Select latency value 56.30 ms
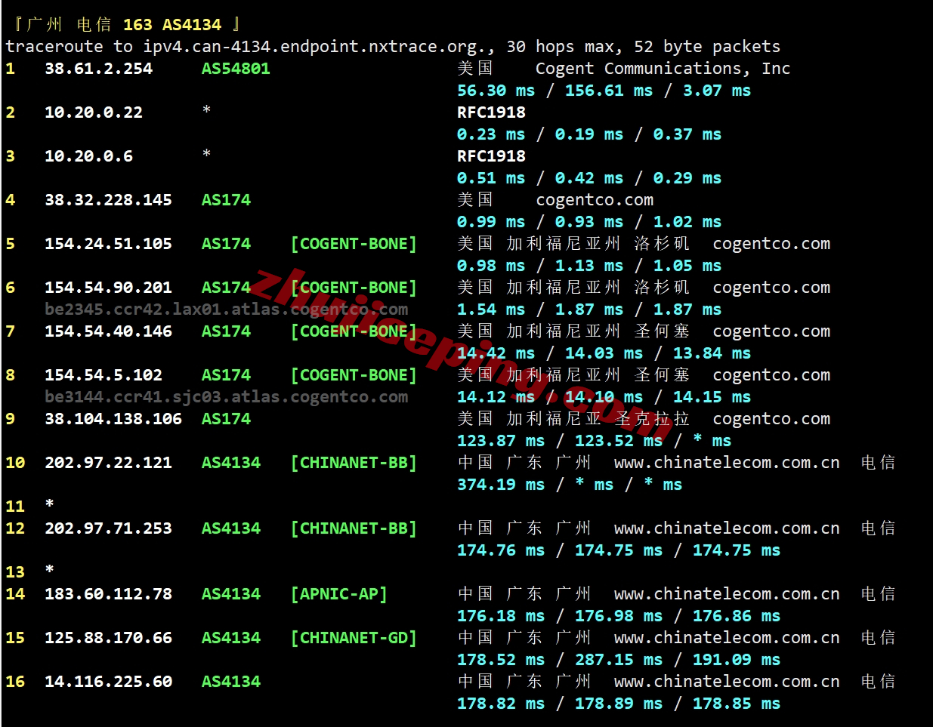The image size is (933, 727). pos(496,91)
